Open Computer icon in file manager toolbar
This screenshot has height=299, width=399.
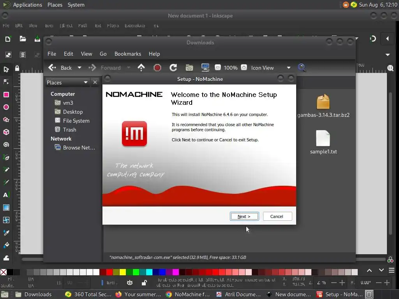(205, 68)
